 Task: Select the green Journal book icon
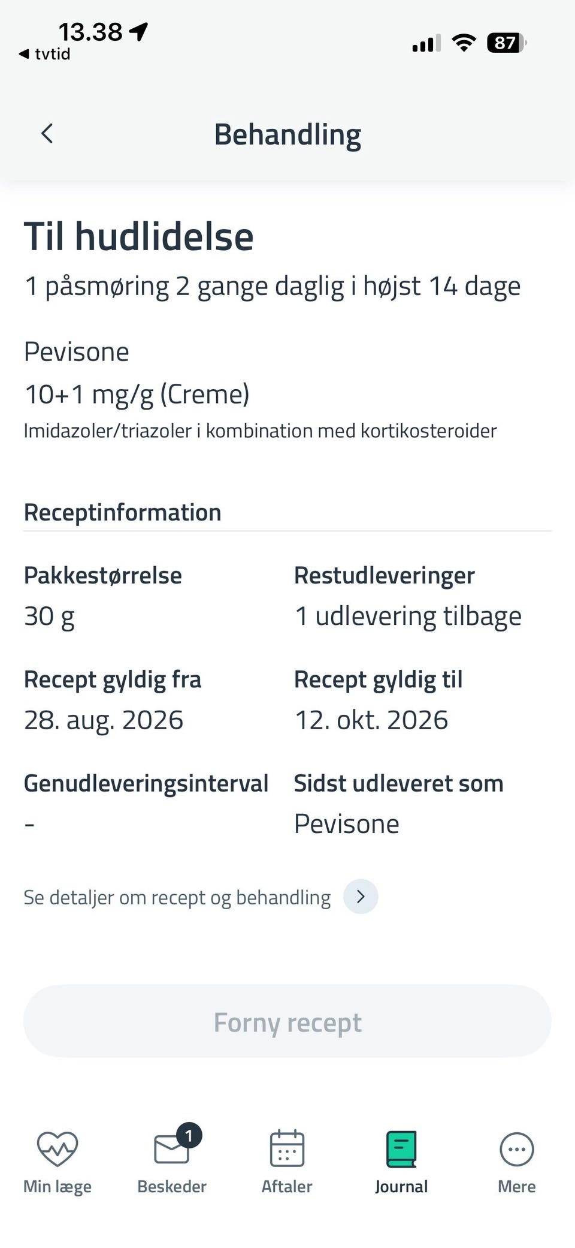[401, 1149]
